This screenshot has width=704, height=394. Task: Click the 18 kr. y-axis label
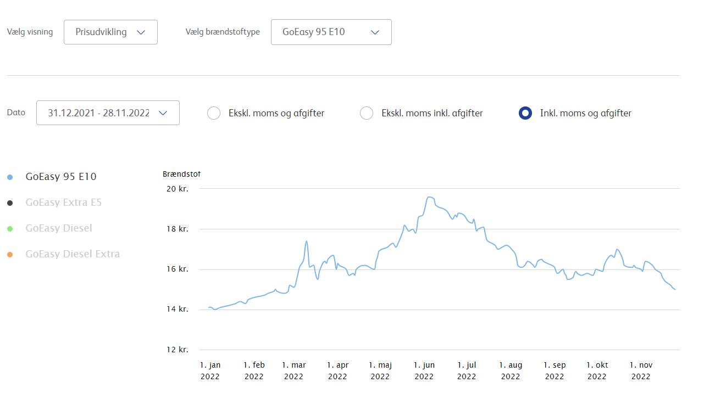pos(178,229)
